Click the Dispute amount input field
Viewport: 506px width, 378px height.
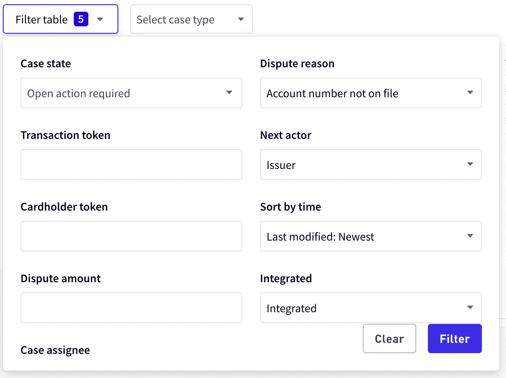[131, 308]
